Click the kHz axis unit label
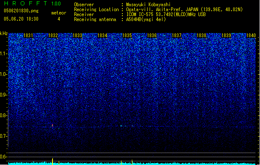Viewport: 260px width, 165px height. pyautogui.click(x=4, y=33)
